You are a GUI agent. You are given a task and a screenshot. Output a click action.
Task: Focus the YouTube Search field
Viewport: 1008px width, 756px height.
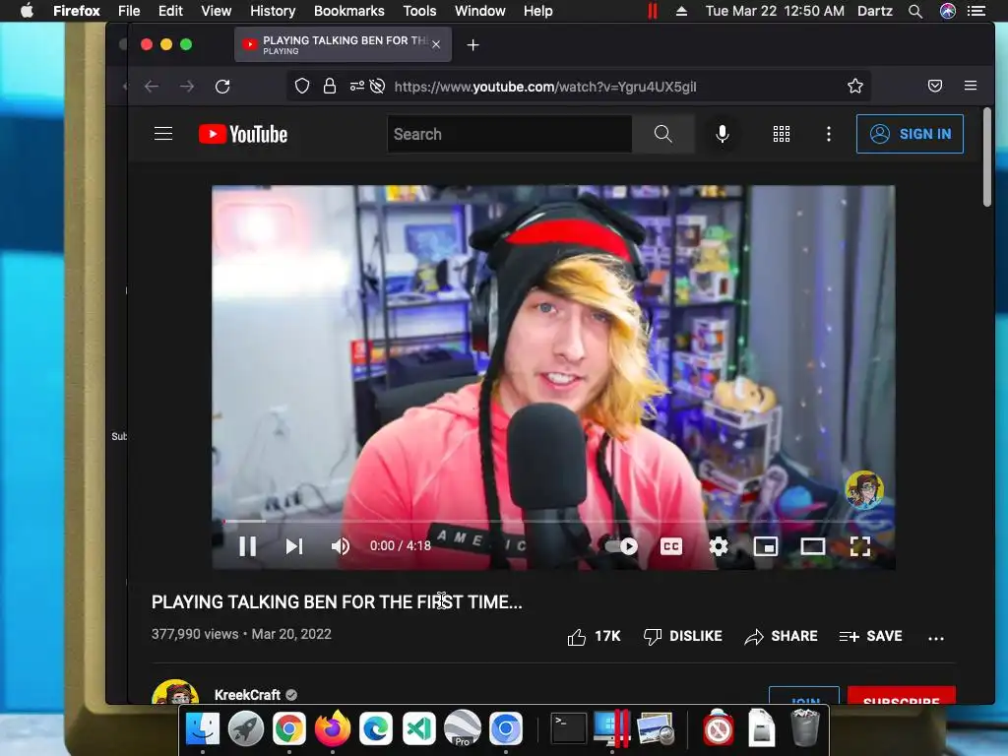[x=509, y=134]
